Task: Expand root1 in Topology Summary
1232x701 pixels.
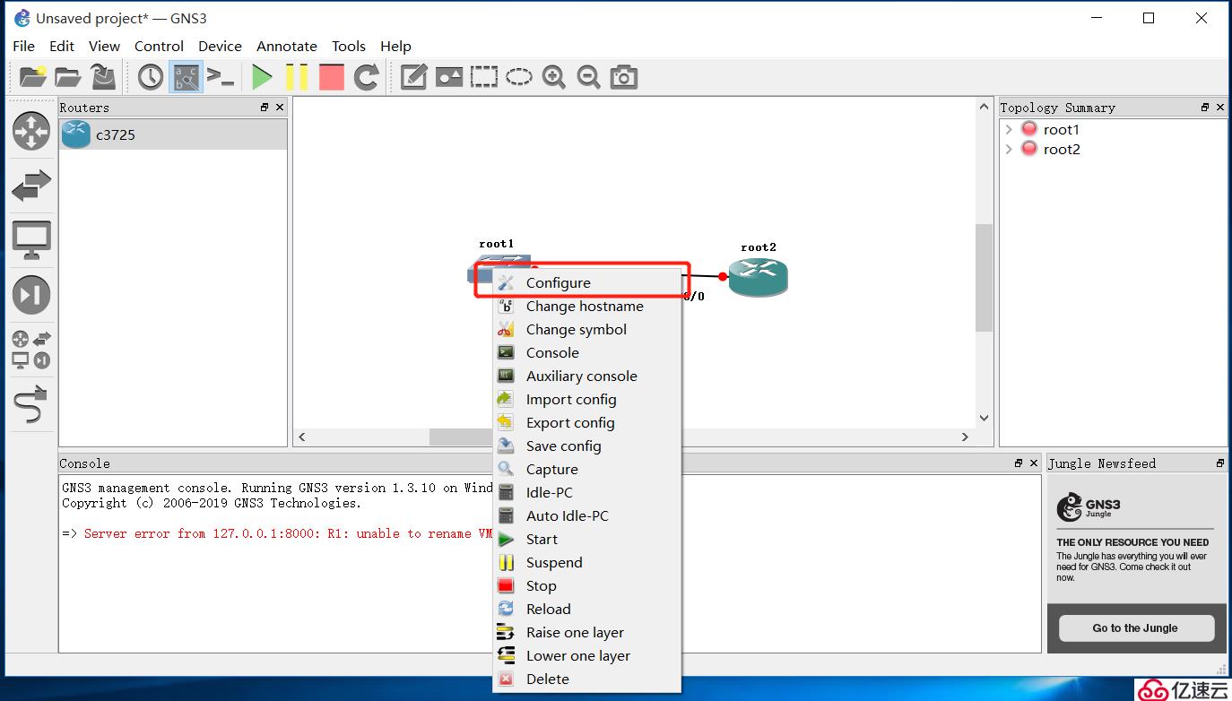Action: (x=1009, y=129)
